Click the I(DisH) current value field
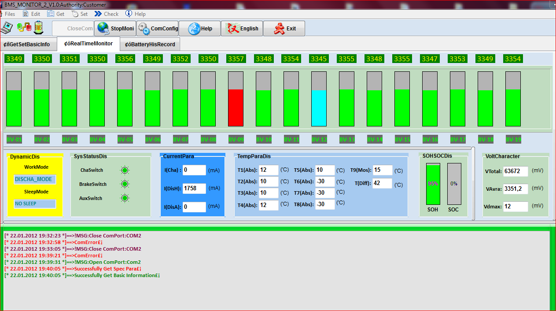556x311 pixels. pos(194,189)
